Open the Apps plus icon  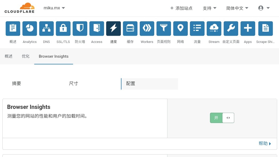pyautogui.click(x=248, y=28)
